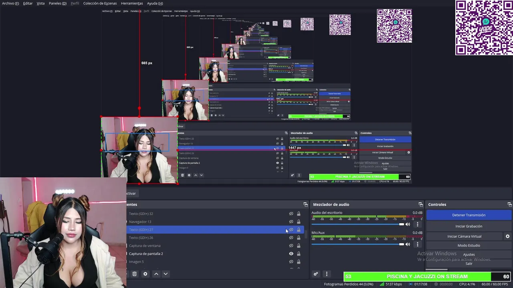Click Detener Transmisión button
This screenshot has width=513, height=288.
(x=469, y=215)
